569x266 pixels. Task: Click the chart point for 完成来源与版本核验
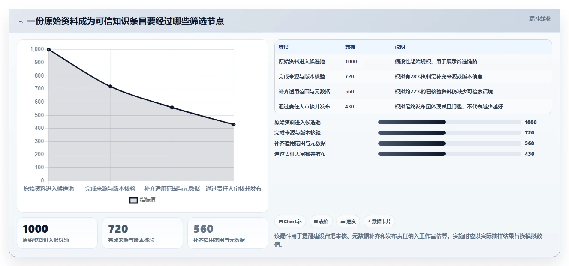click(110, 87)
